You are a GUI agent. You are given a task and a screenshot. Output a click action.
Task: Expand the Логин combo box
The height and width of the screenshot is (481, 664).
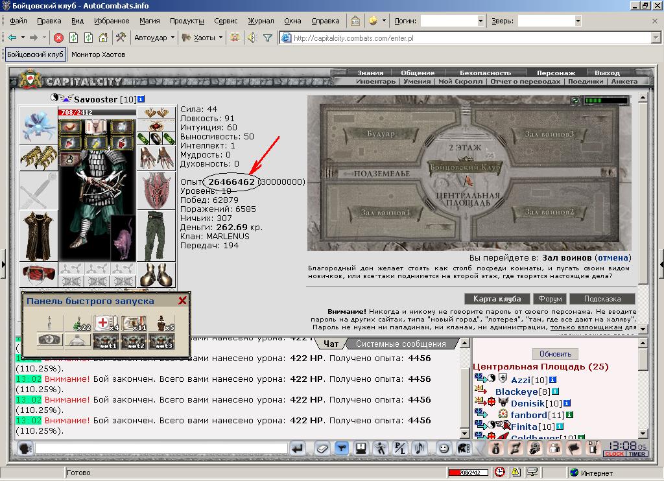click(480, 21)
